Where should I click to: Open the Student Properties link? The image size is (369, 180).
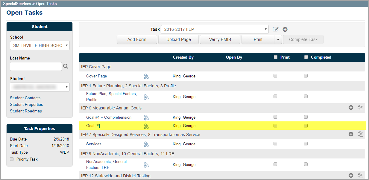[26, 104]
